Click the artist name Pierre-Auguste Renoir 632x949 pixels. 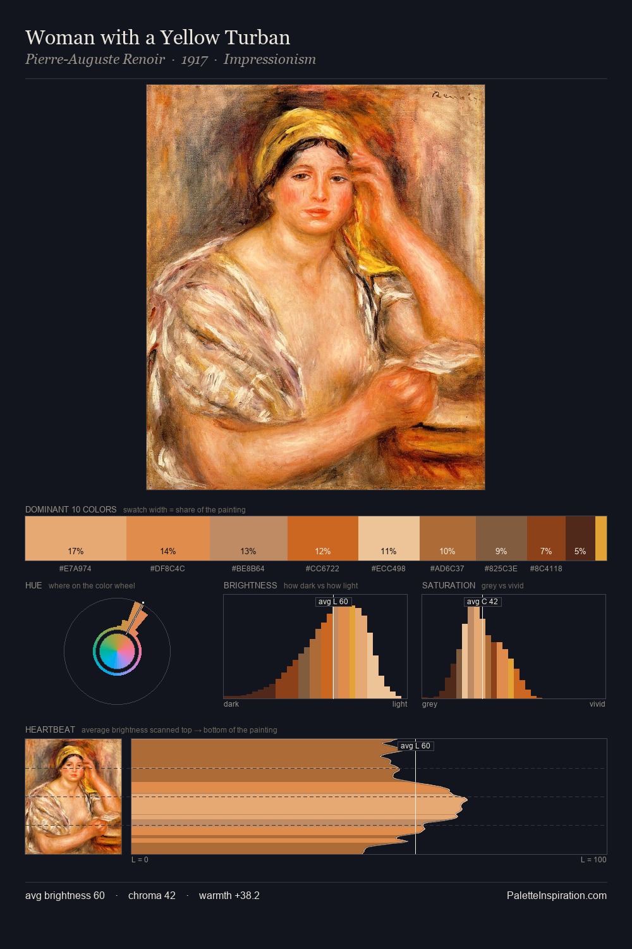click(x=95, y=59)
